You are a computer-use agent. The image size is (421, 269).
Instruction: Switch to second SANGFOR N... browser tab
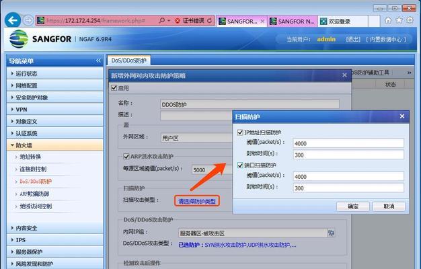tap(292, 22)
